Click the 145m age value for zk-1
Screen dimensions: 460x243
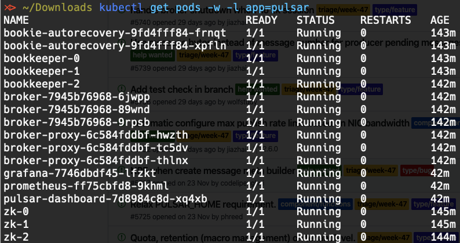click(x=443, y=224)
